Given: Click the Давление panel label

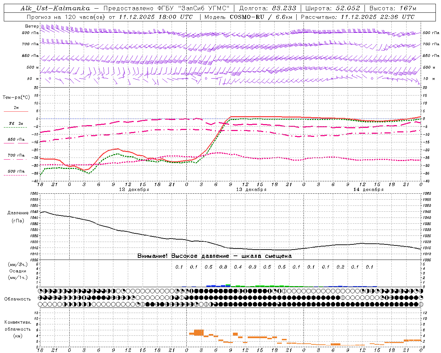Looking at the screenshot, I should pyautogui.click(x=18, y=213).
